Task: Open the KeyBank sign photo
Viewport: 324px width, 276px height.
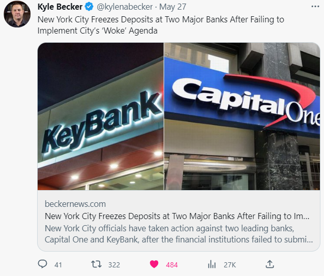Action: pyautogui.click(x=101, y=116)
